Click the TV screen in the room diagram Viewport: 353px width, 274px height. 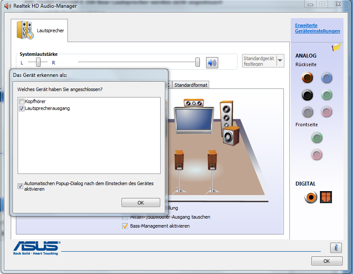pos(194,120)
